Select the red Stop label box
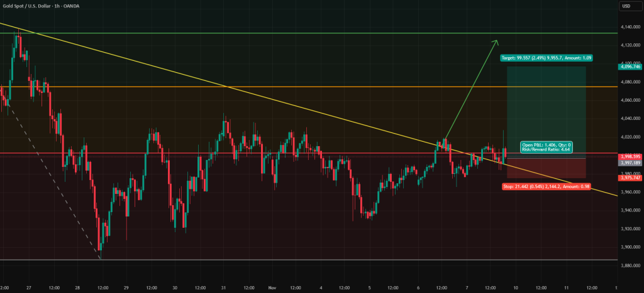 [x=544, y=186]
